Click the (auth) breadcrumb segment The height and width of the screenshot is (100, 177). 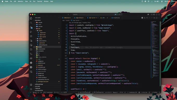[68, 21]
